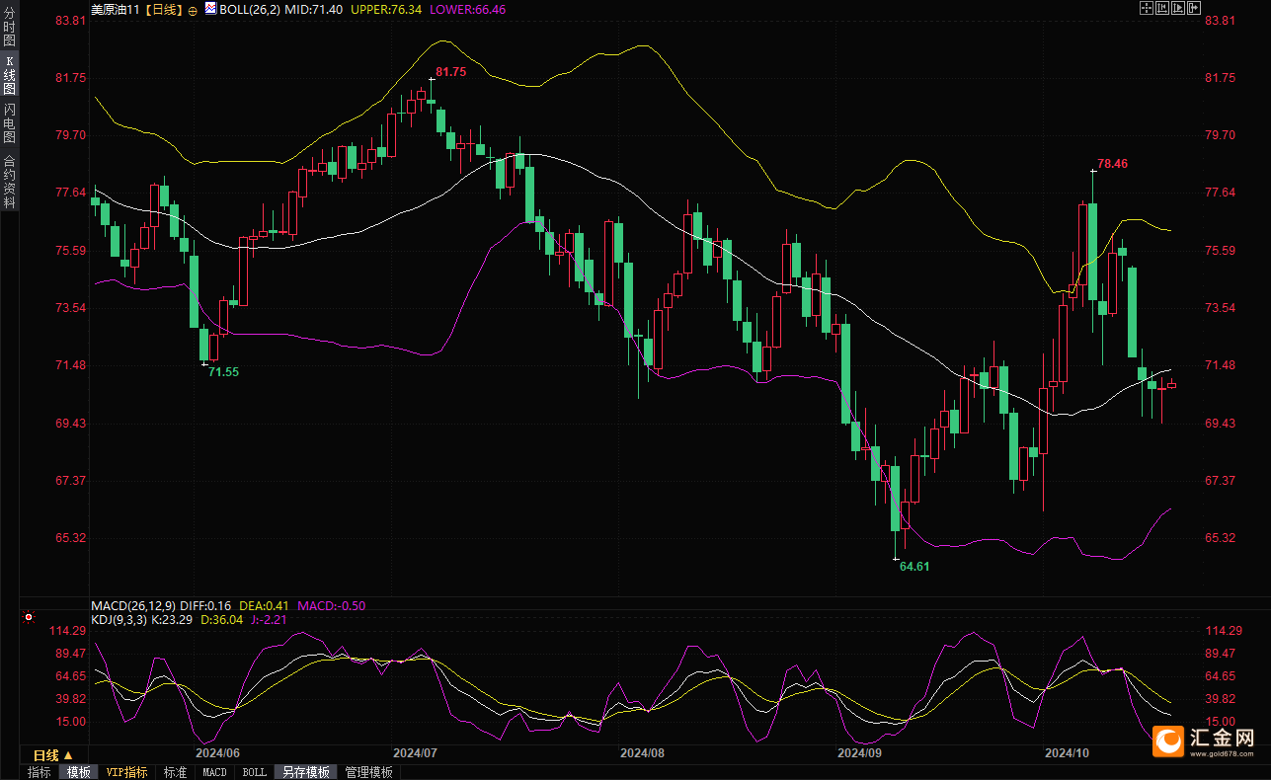Screen dimensions: 1271x780
Task: Click 83.81 on the right price axis
Action: (x=1221, y=20)
